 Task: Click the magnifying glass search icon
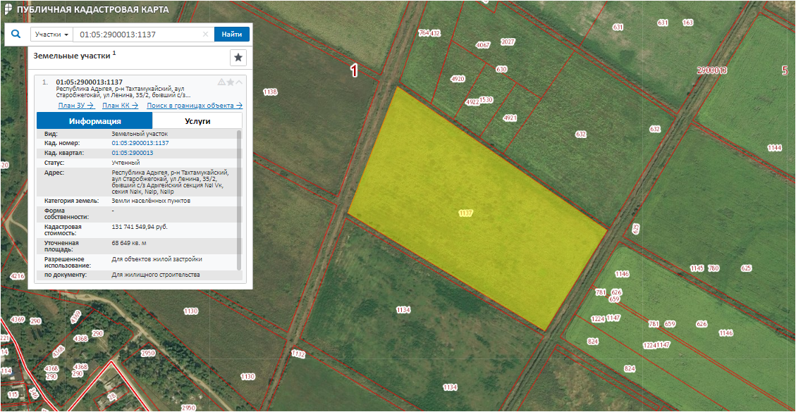tap(16, 34)
